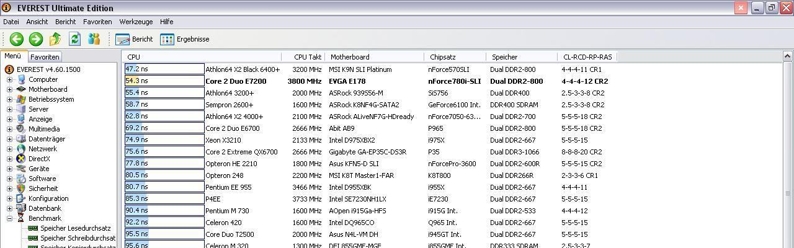Viewport: 794px width, 248px height.
Task: Open the Ansicht menu
Action: 37,22
